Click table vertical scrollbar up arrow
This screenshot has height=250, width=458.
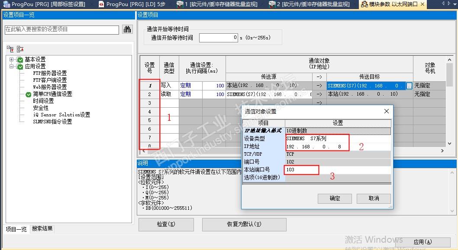(x=449, y=60)
